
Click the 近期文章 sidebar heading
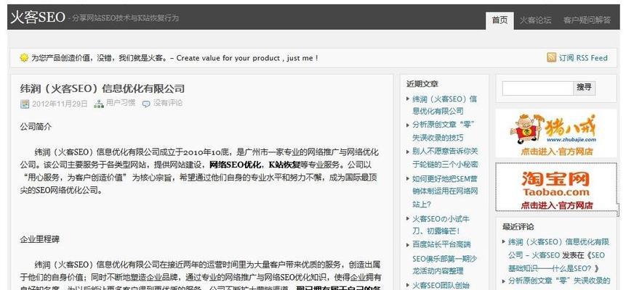point(422,83)
